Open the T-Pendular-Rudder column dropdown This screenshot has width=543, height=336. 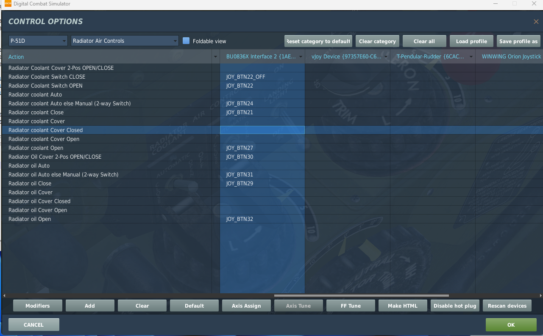(x=471, y=57)
